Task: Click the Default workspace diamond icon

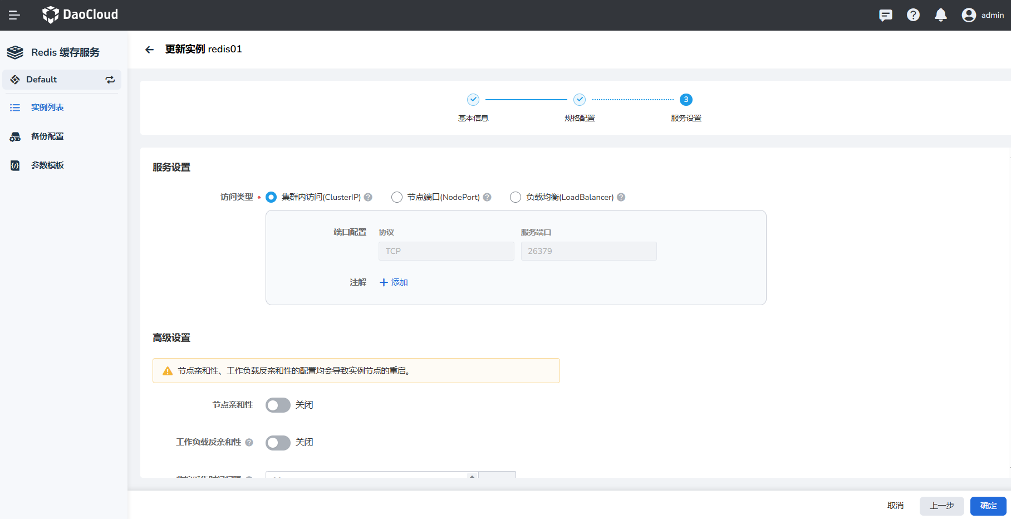Action: (15, 80)
